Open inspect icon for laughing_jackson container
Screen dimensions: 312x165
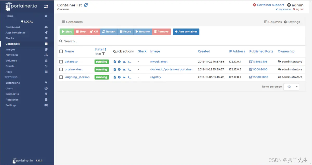click(x=119, y=77)
